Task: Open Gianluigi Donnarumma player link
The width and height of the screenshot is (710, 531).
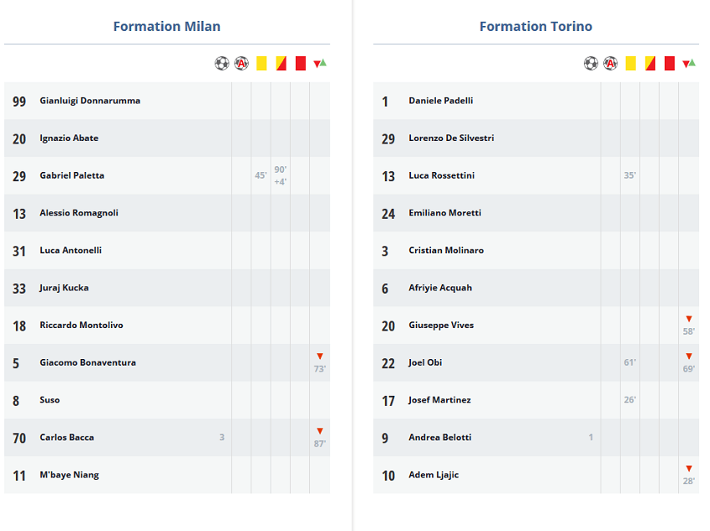Action: point(90,100)
